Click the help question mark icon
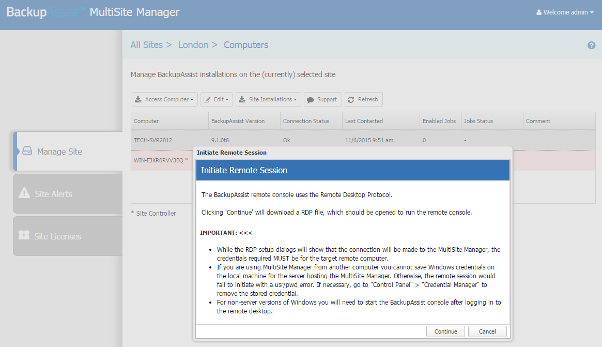 (591, 46)
